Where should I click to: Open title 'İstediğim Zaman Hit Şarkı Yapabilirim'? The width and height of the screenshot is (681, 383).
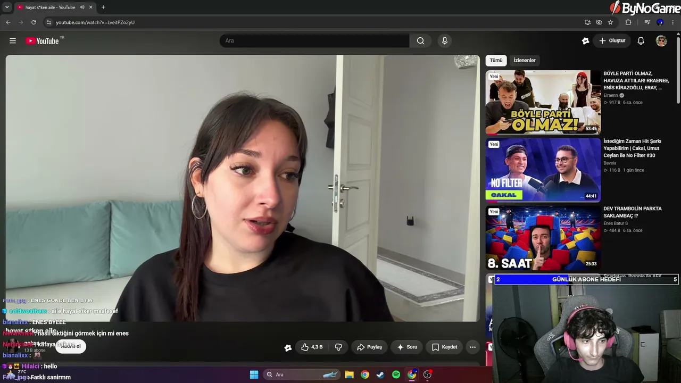(633, 148)
